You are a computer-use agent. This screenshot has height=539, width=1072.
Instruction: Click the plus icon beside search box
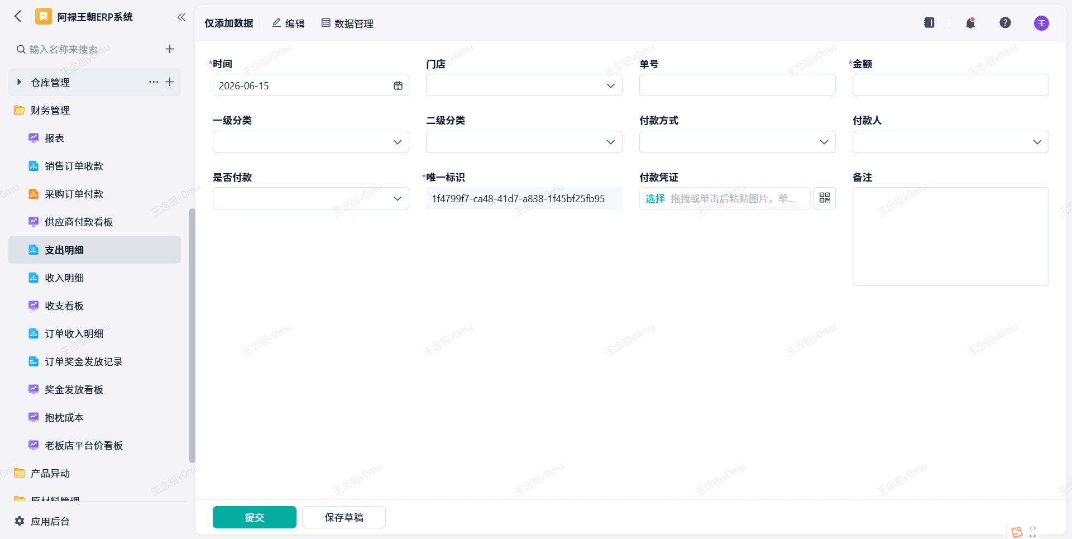(x=170, y=49)
